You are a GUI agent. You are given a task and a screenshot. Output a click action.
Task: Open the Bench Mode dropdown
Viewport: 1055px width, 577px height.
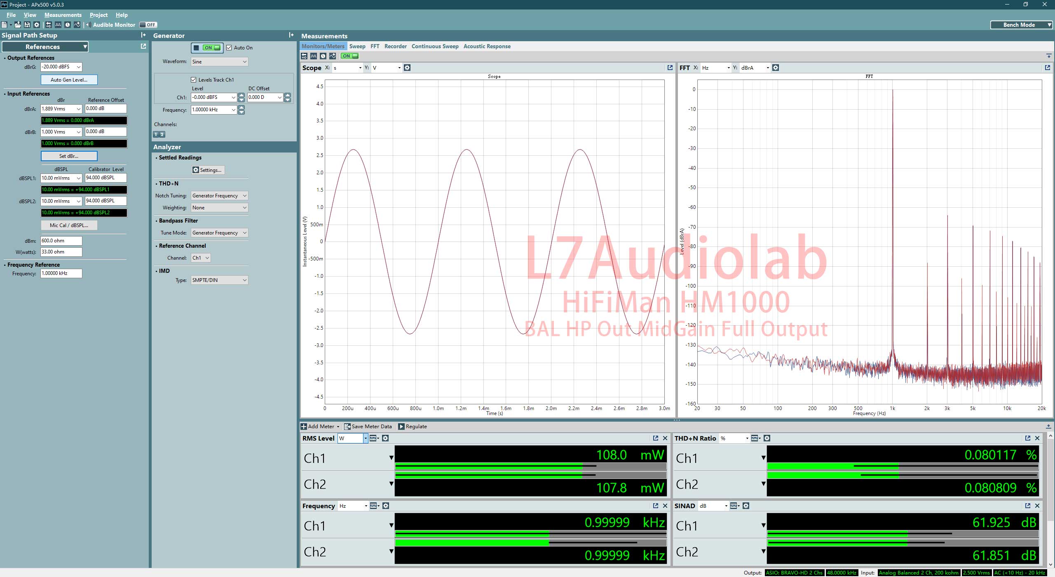click(1021, 25)
